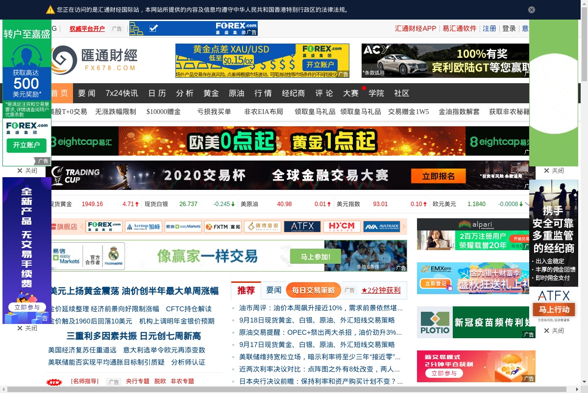Open the easyMarkets broker logo in flagship row
Image resolution: width=588 pixels, height=393 pixels.
click(183, 227)
